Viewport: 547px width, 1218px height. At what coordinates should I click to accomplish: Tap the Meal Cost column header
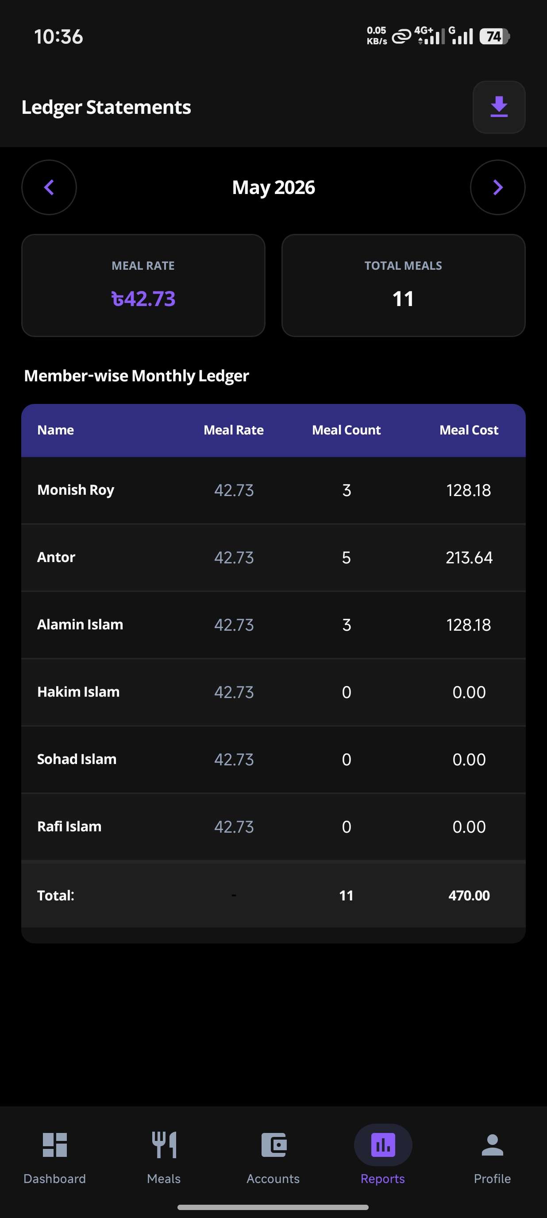(x=469, y=430)
